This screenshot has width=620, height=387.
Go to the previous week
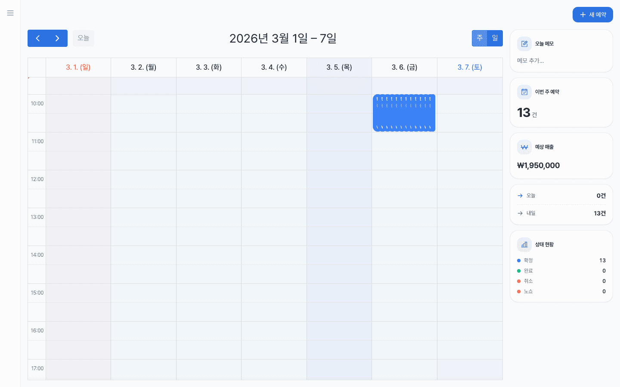click(x=38, y=38)
